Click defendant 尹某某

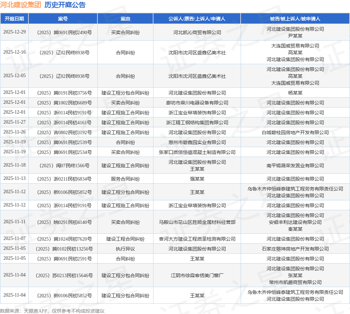click(x=295, y=36)
